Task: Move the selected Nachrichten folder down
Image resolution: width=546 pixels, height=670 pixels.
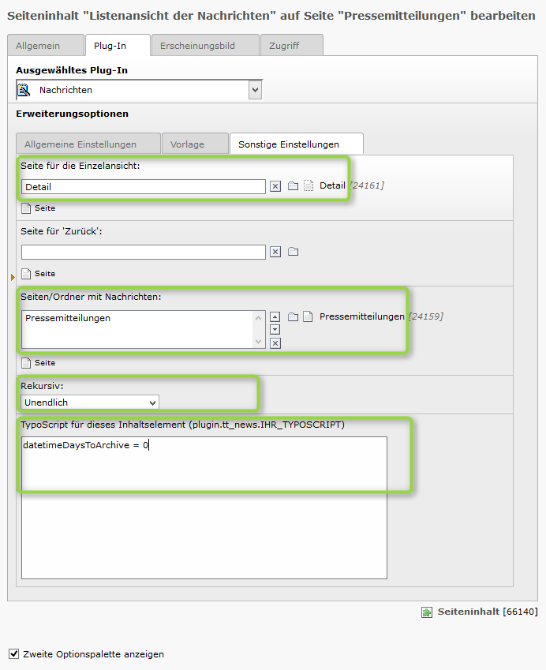Action: tap(275, 329)
